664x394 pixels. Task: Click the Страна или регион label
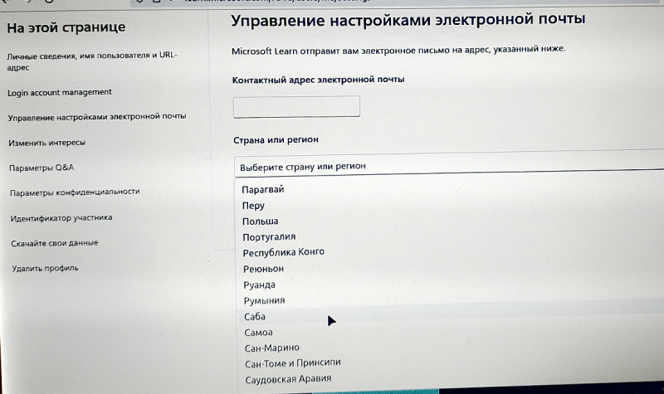(x=276, y=139)
